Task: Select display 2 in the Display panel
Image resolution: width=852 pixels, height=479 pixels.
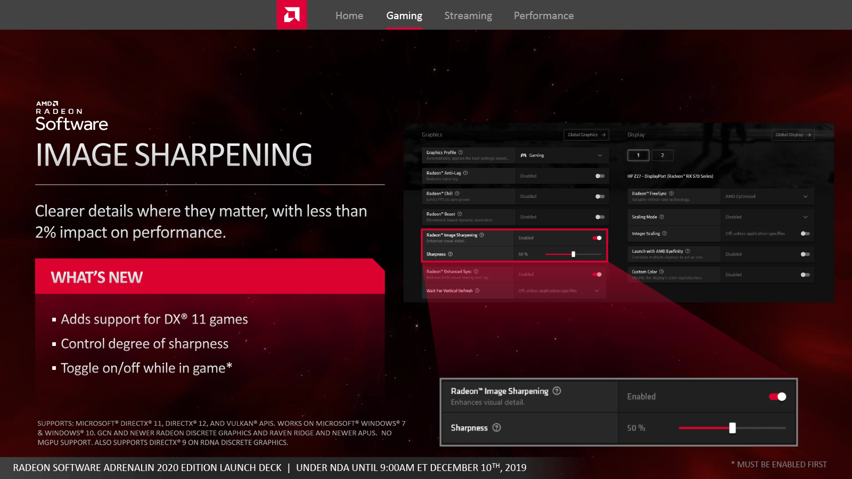Action: [x=662, y=155]
